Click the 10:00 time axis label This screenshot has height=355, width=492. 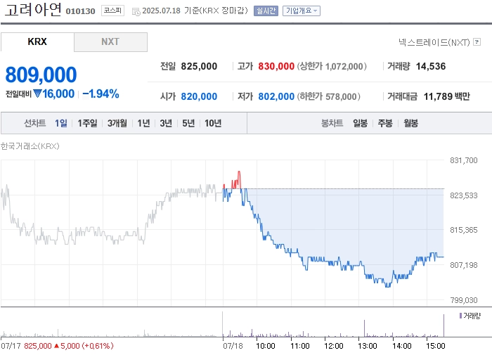266,346
